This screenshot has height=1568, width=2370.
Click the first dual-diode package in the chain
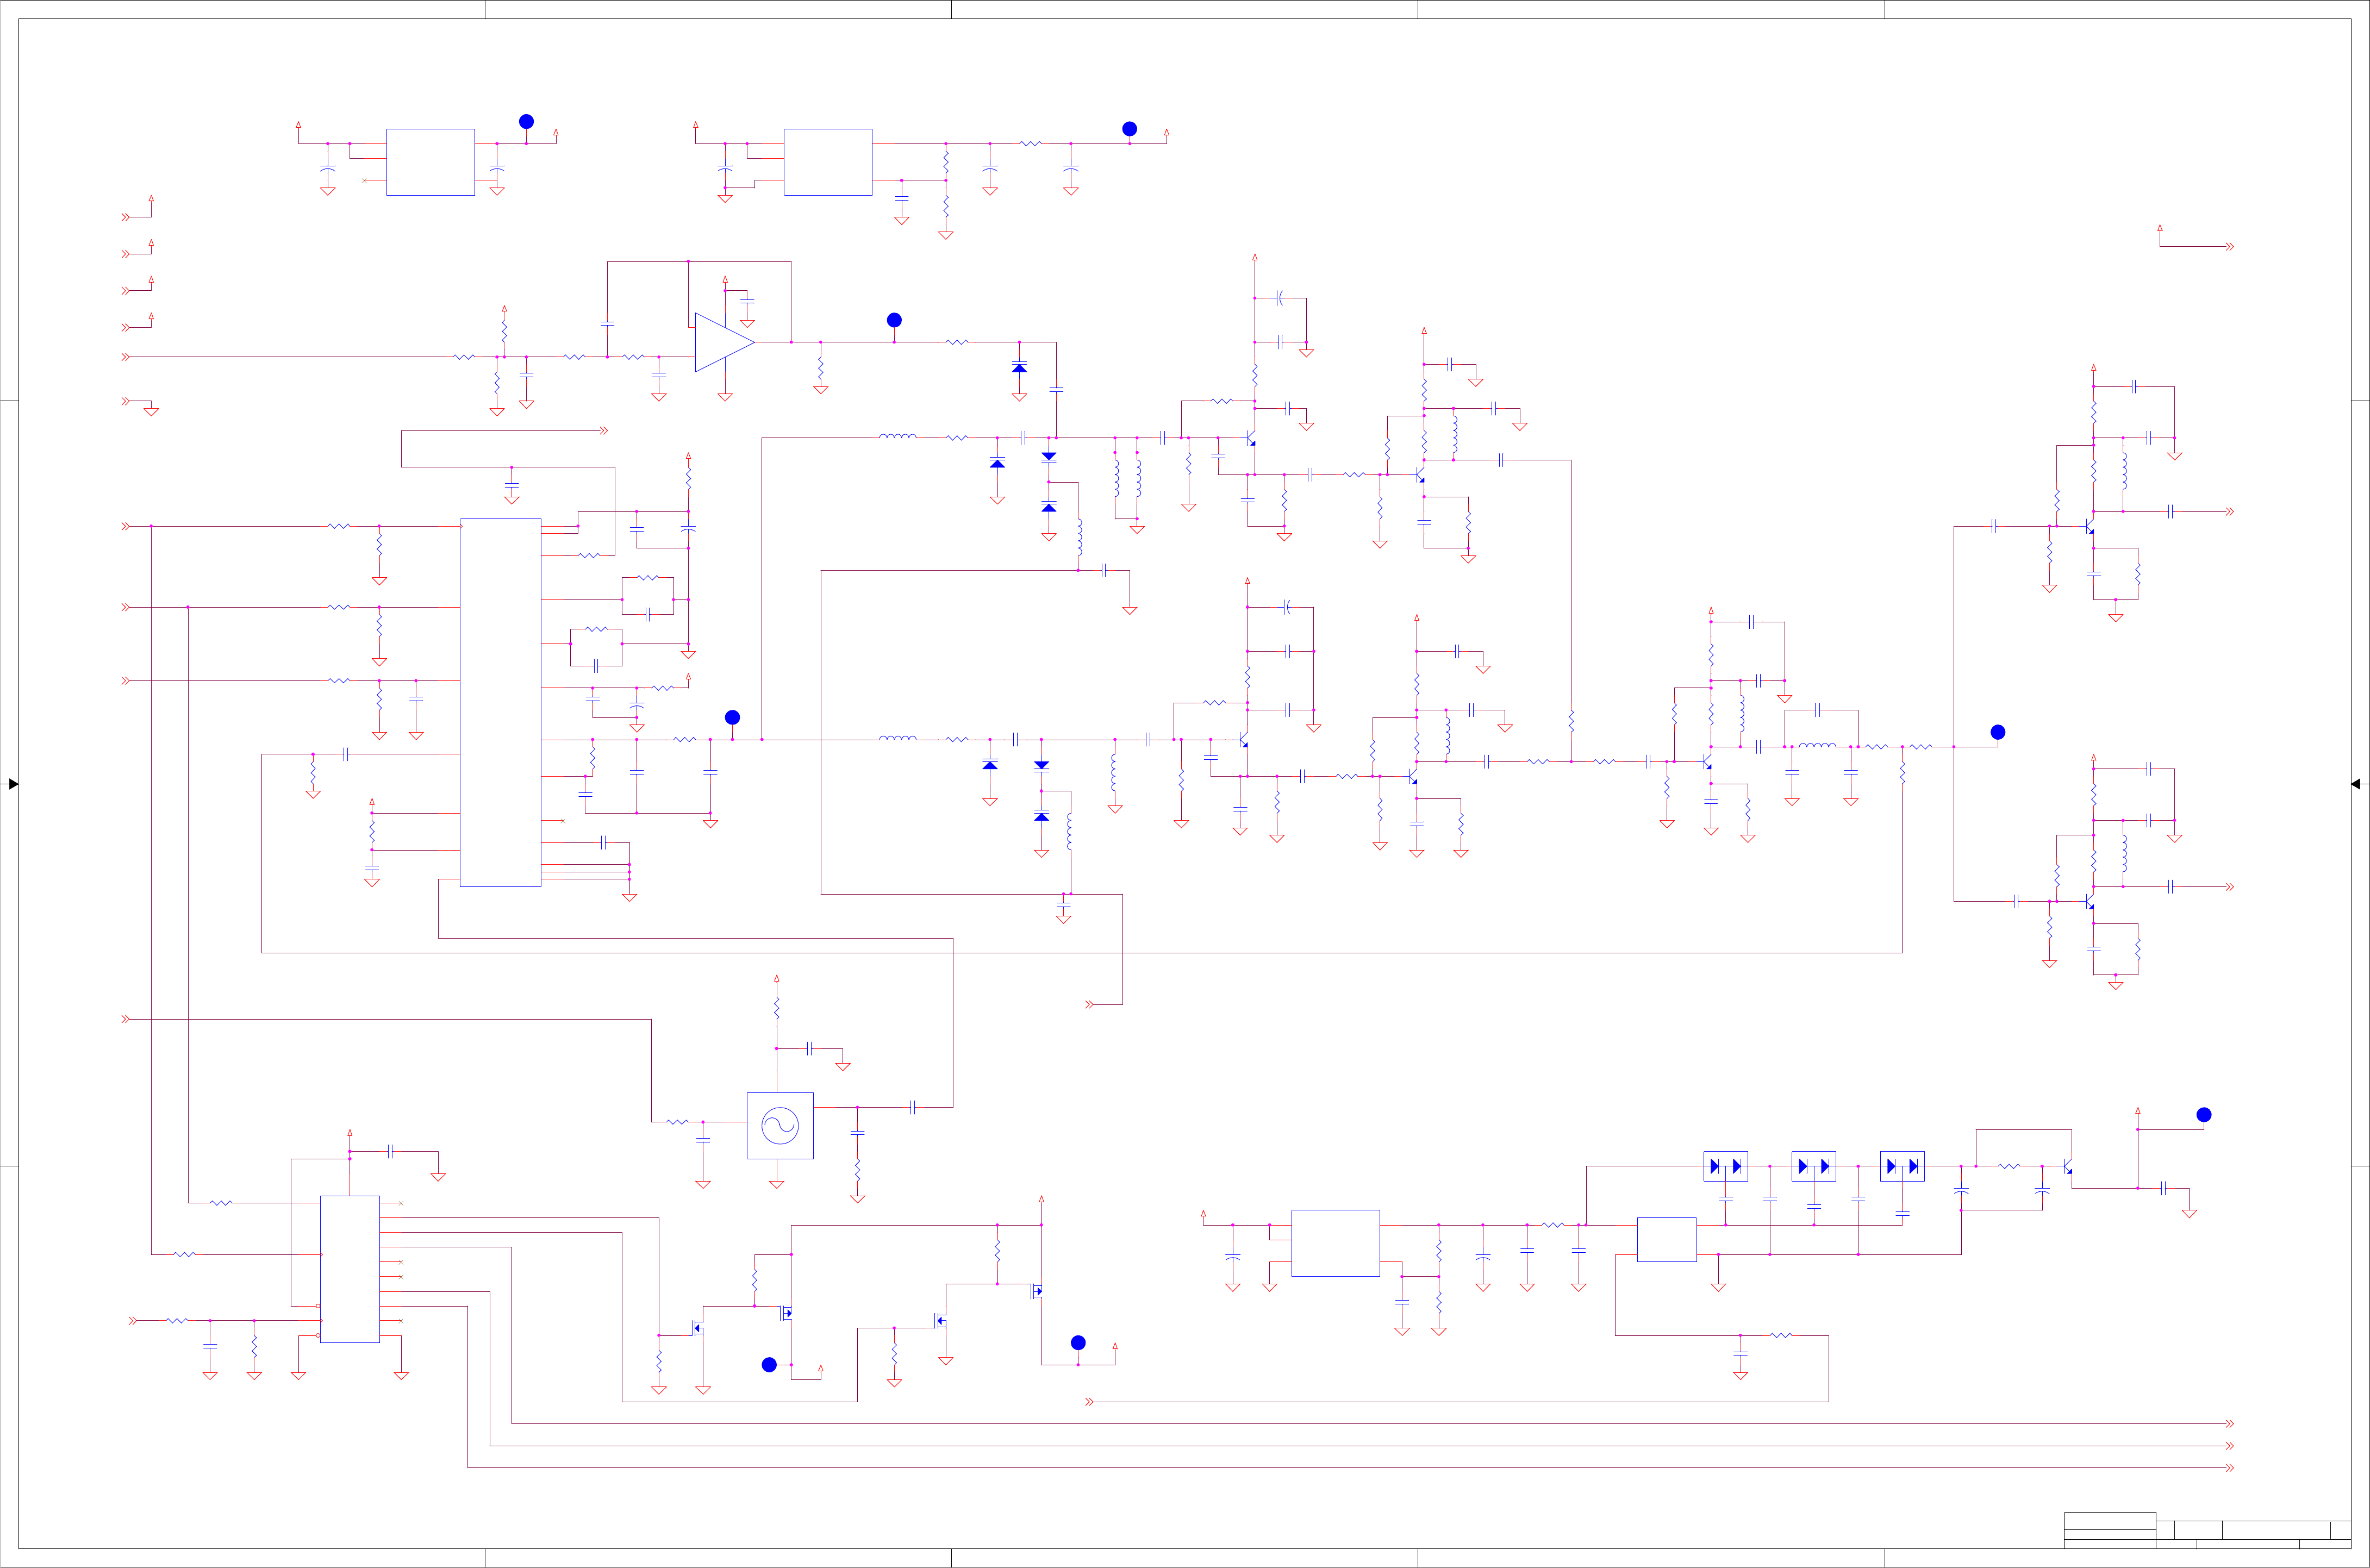point(1725,1166)
